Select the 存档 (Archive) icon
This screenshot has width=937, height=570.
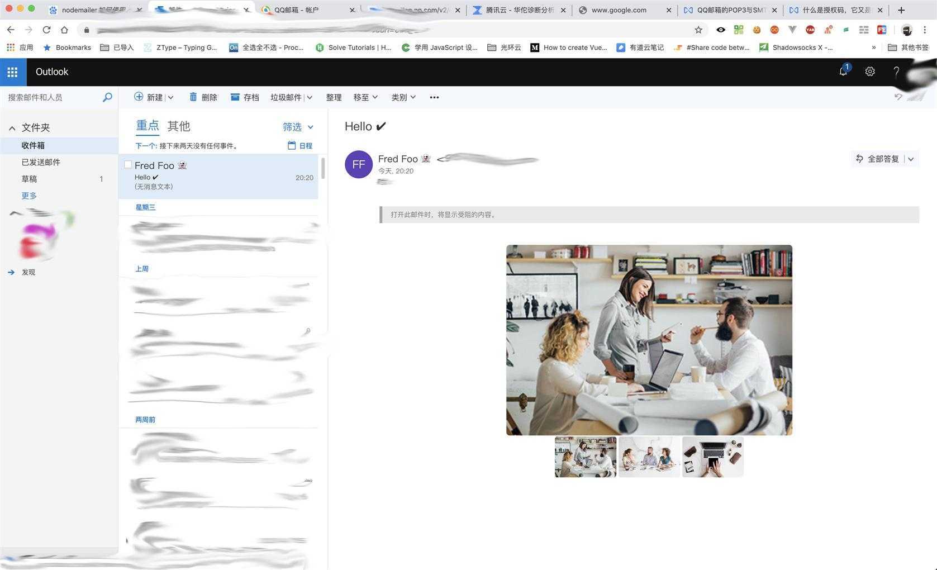coord(235,97)
